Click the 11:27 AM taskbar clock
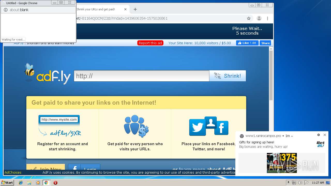Screen dimensions: 331x186 click(318, 183)
